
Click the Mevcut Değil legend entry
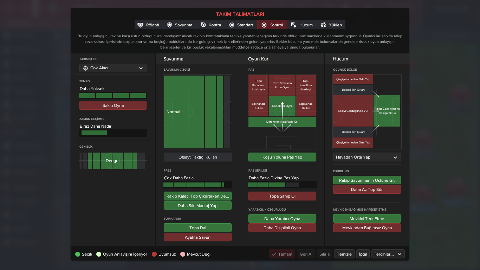click(196, 254)
